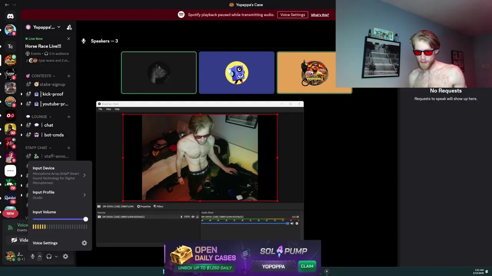Viewport: 492px width, 276px height.
Task: Open OBS Filters for the source
Action: click(x=158, y=206)
